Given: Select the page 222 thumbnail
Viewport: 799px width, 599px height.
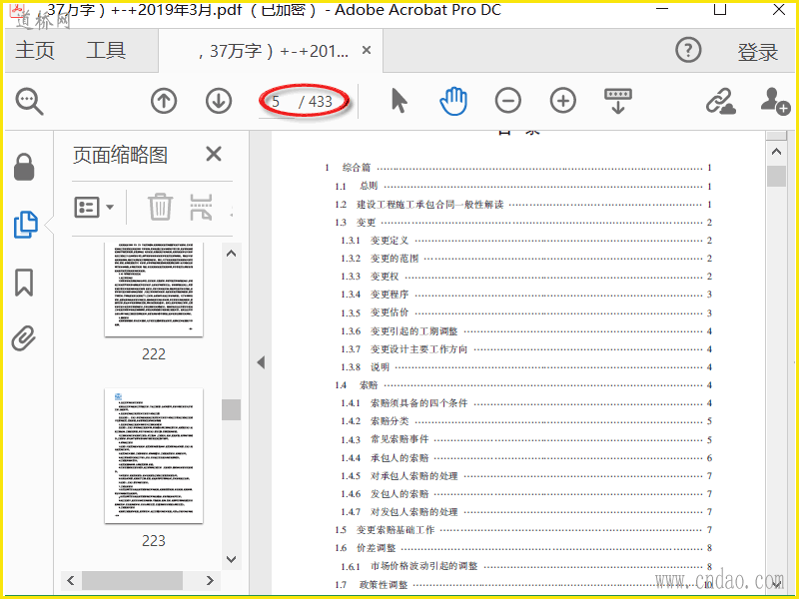Looking at the screenshot, I should [154, 290].
